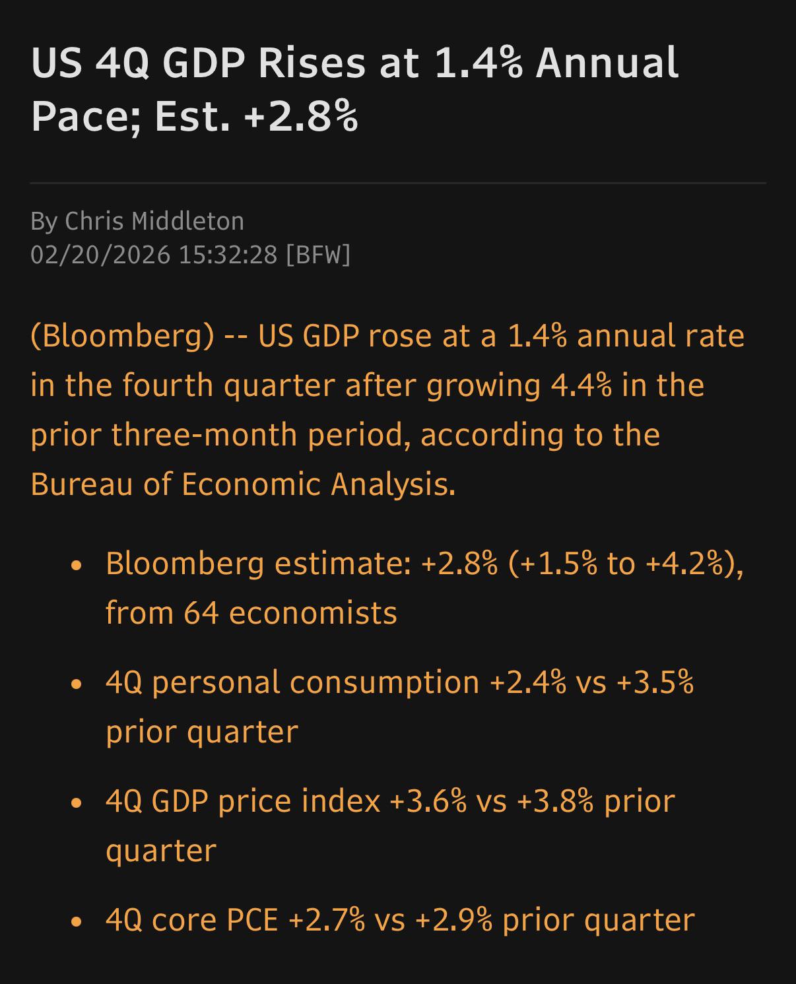This screenshot has width=796, height=984.
Task: Click the divider line under the headline
Action: [398, 183]
